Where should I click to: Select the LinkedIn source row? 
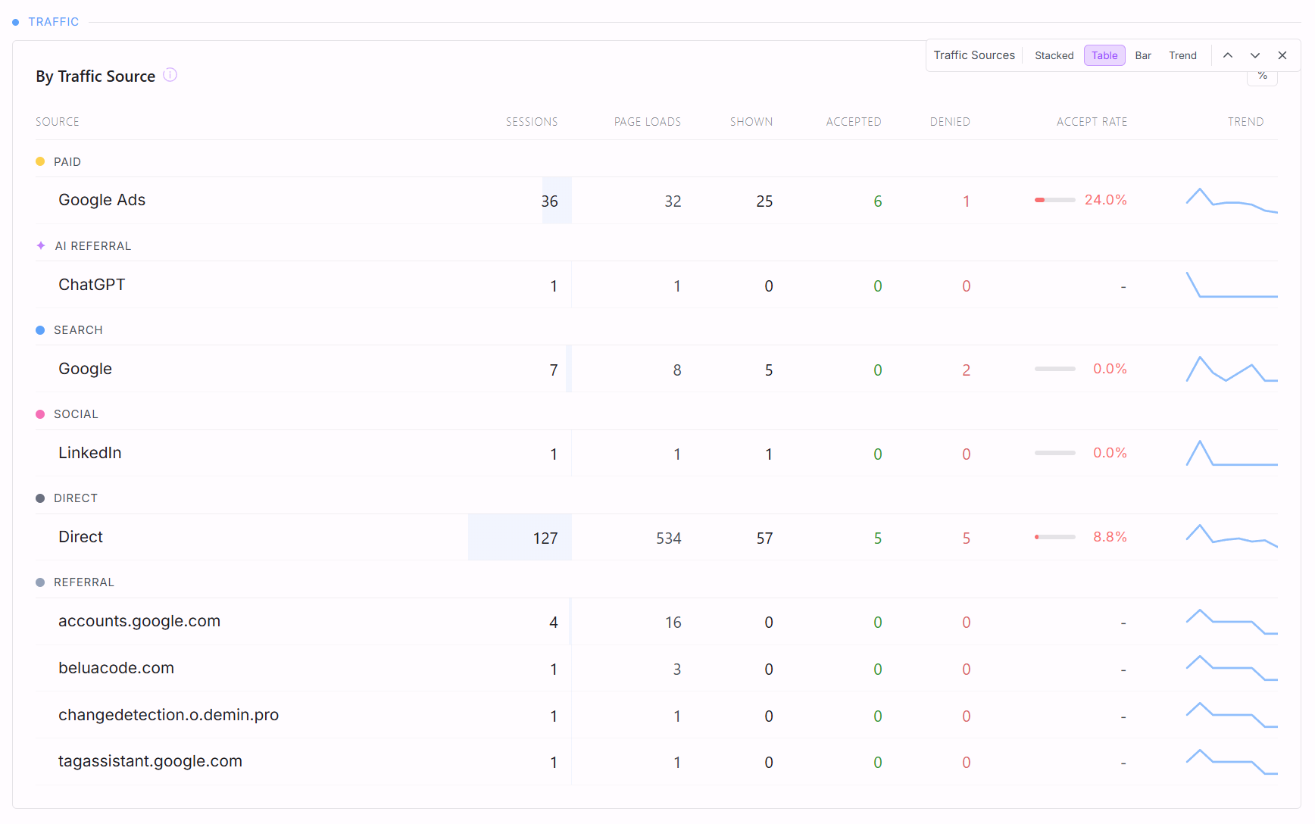coord(657,453)
